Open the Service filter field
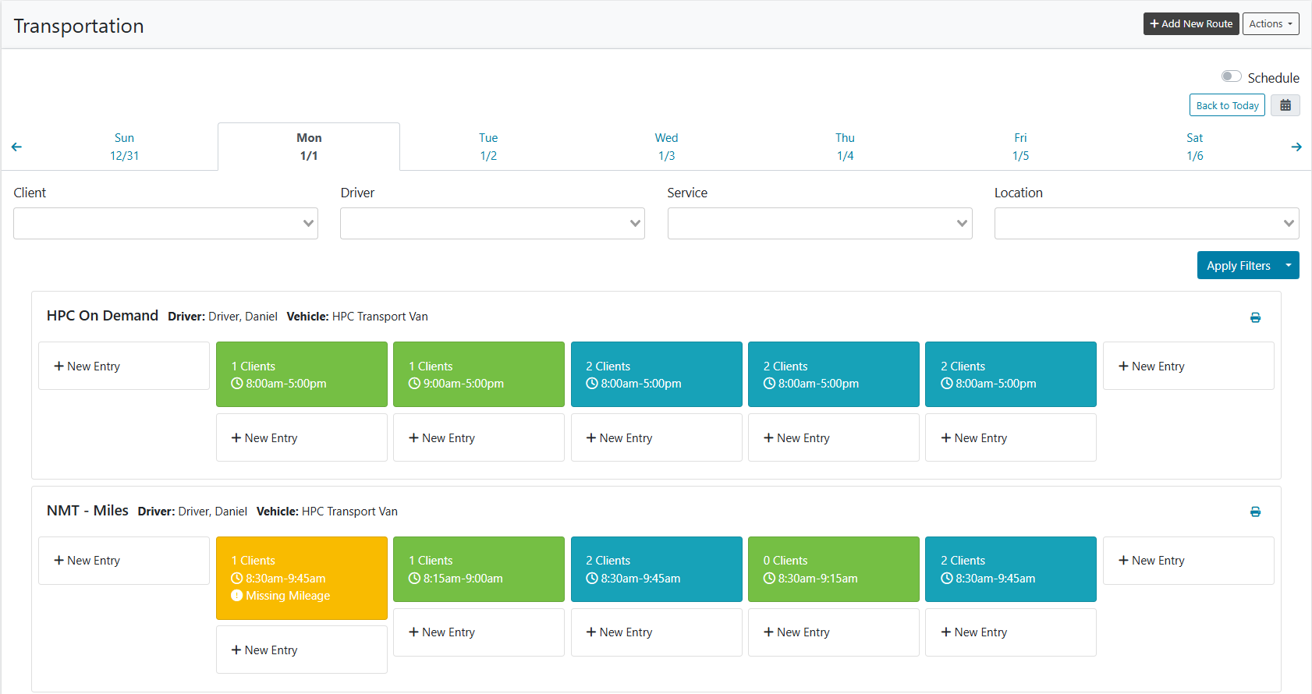The image size is (1312, 694). (x=820, y=223)
